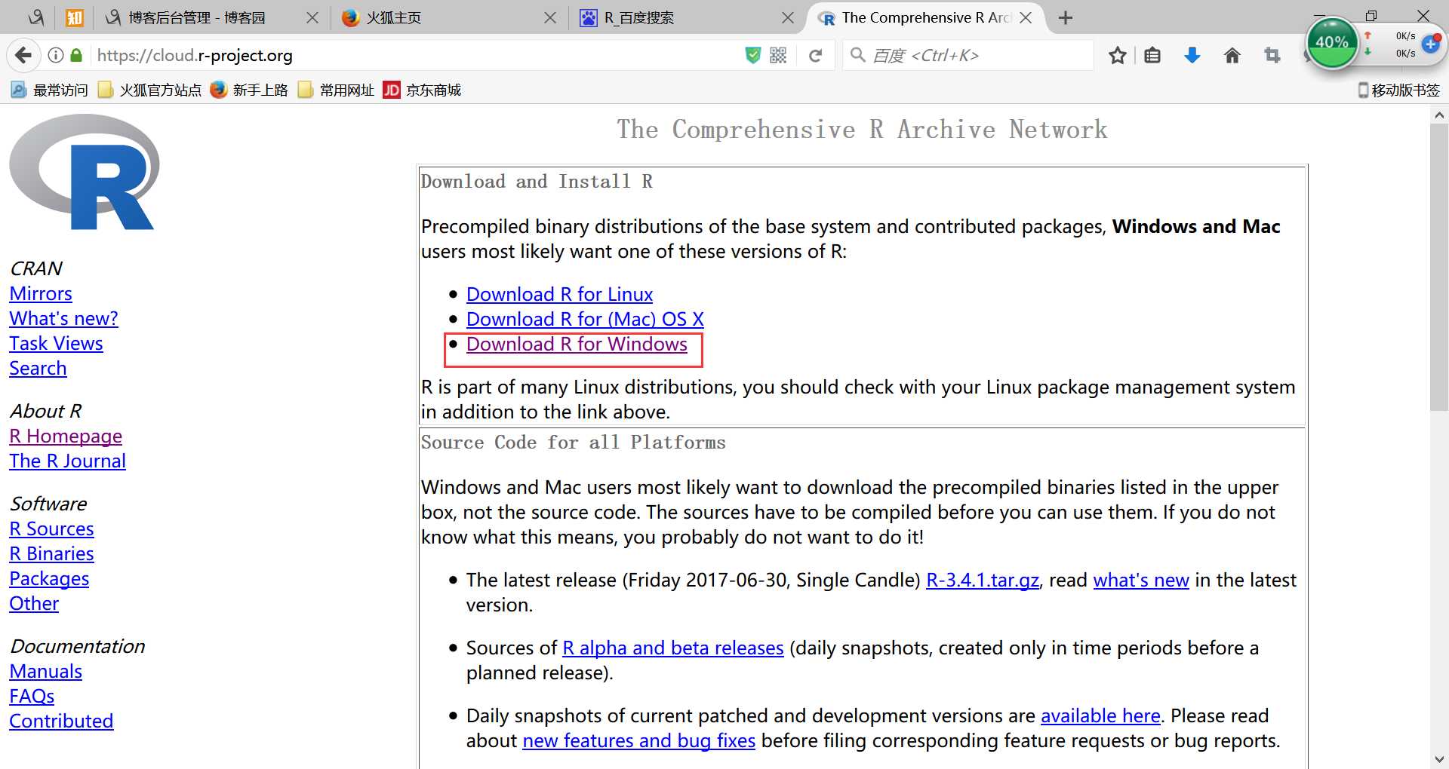This screenshot has width=1449, height=769.
Task: Open 京东商城 bookmark
Action: click(422, 90)
